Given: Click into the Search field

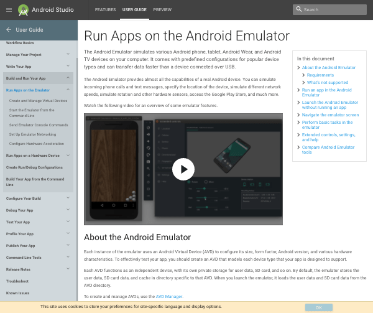Looking at the screenshot, I should click(x=329, y=9).
